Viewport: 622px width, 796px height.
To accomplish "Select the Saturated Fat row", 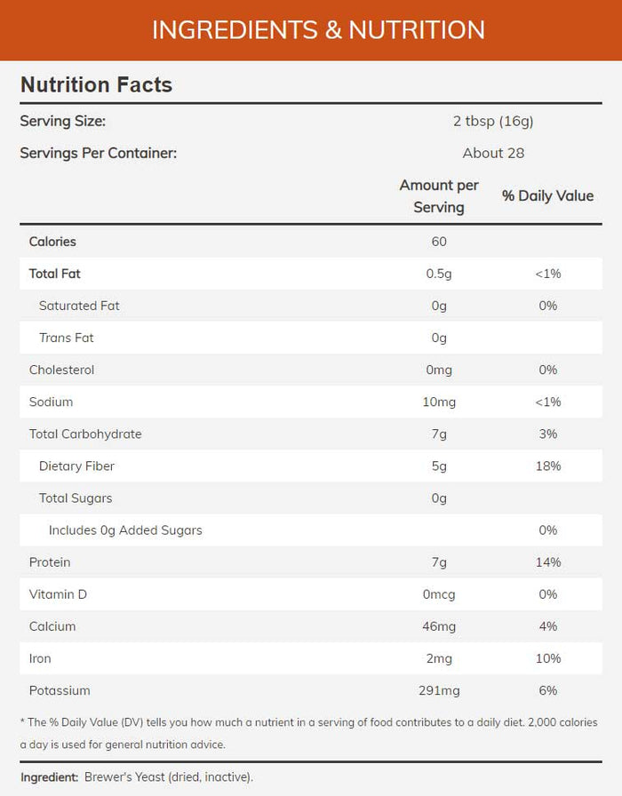I will pos(311,306).
